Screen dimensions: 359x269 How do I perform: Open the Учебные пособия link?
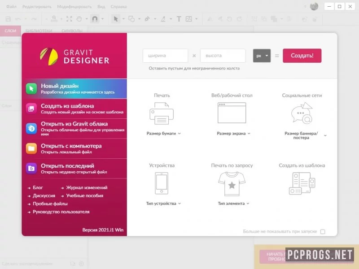pos(85,196)
